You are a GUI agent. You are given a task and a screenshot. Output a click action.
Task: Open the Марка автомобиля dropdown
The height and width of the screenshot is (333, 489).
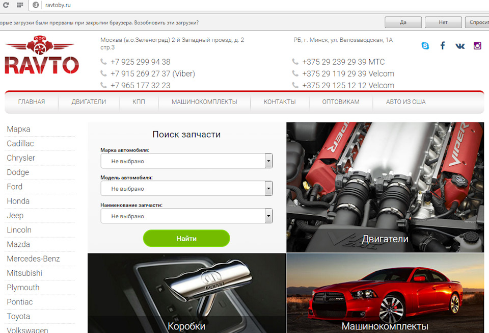point(186,161)
